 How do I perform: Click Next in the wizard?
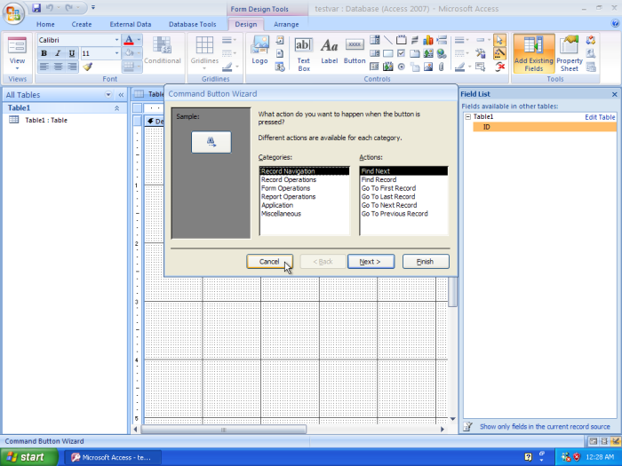click(x=371, y=262)
